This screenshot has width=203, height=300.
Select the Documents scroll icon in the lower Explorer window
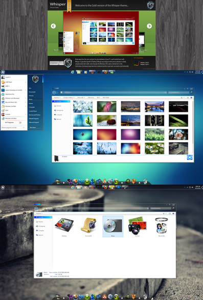(x=88, y=226)
